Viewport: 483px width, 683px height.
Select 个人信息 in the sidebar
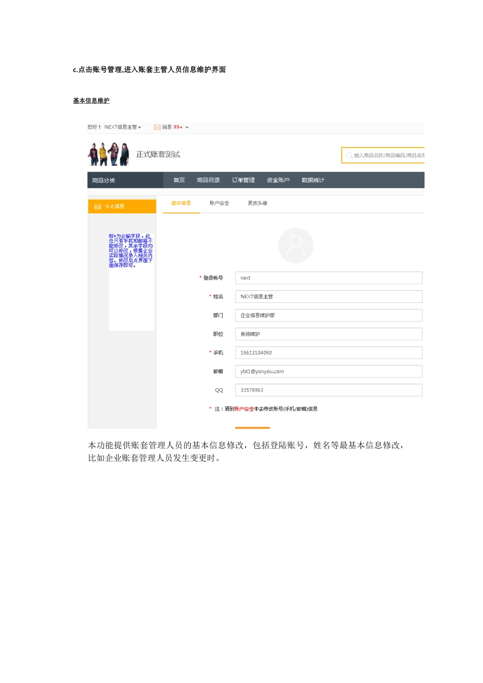(x=122, y=206)
